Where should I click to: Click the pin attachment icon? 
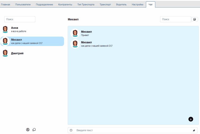pyautogui.click(x=194, y=131)
